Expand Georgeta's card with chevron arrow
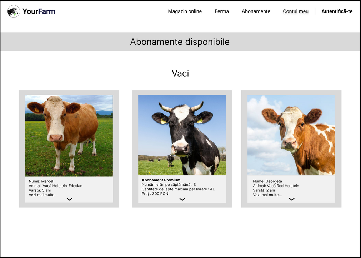This screenshot has height=258, width=361. [292, 199]
